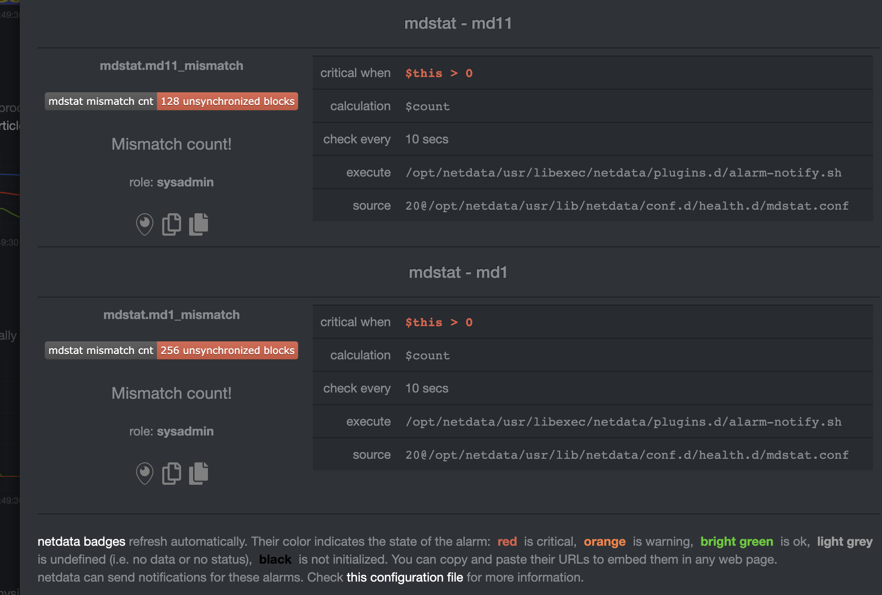
Task: Click the filled copy icon under md1 alarm
Action: coord(199,473)
